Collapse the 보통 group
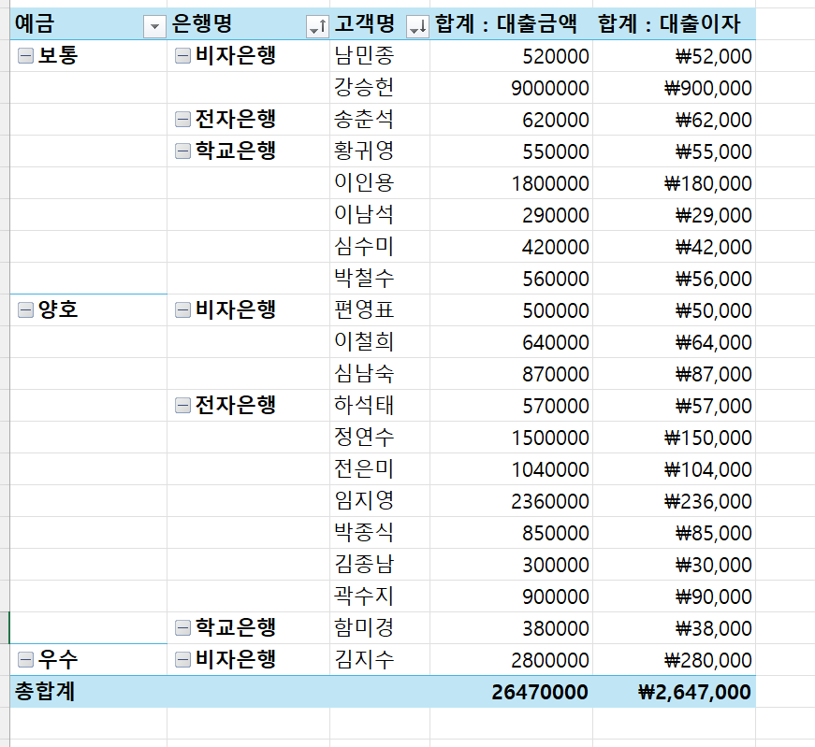 pos(26,57)
